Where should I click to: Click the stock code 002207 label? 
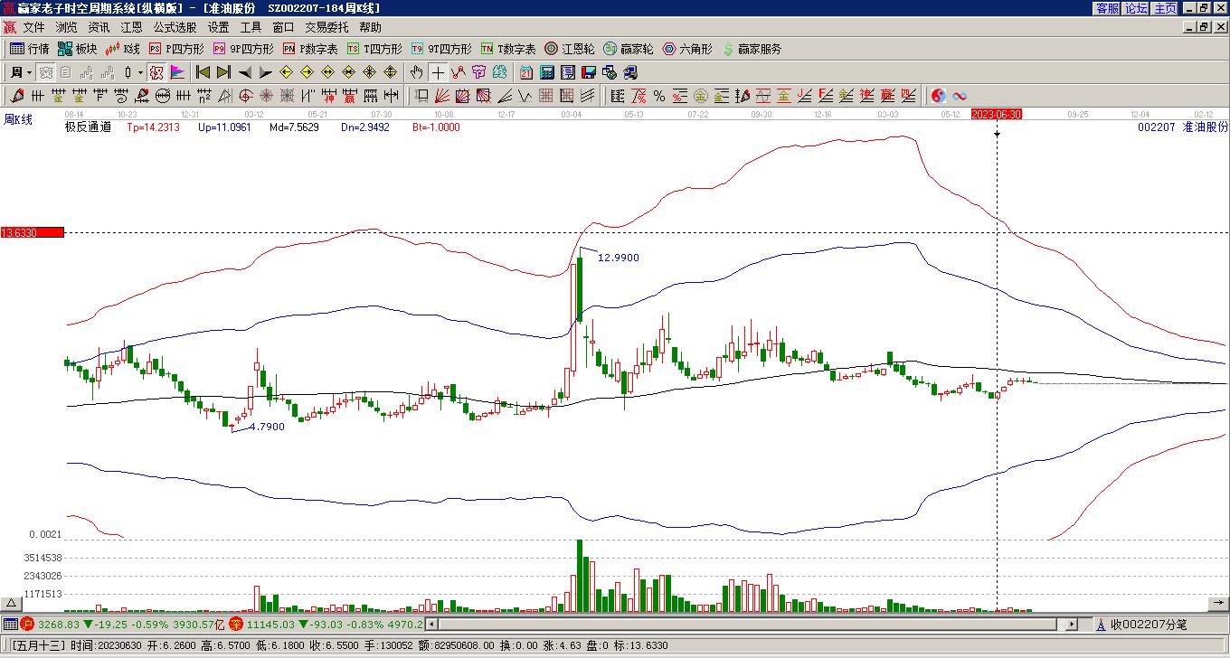pos(1156,127)
